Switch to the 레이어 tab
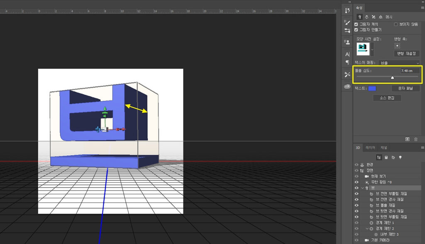Viewport: 425px width, 244px height. pyautogui.click(x=370, y=148)
